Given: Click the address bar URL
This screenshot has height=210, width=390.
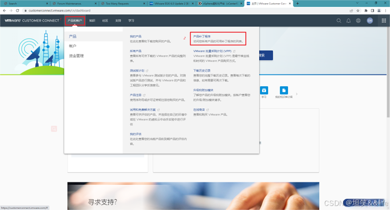Looking at the screenshot, I should point(60,10).
